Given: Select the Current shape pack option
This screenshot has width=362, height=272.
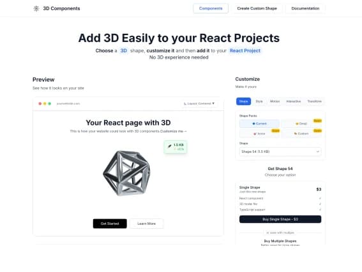Looking at the screenshot, I should pos(259,124).
